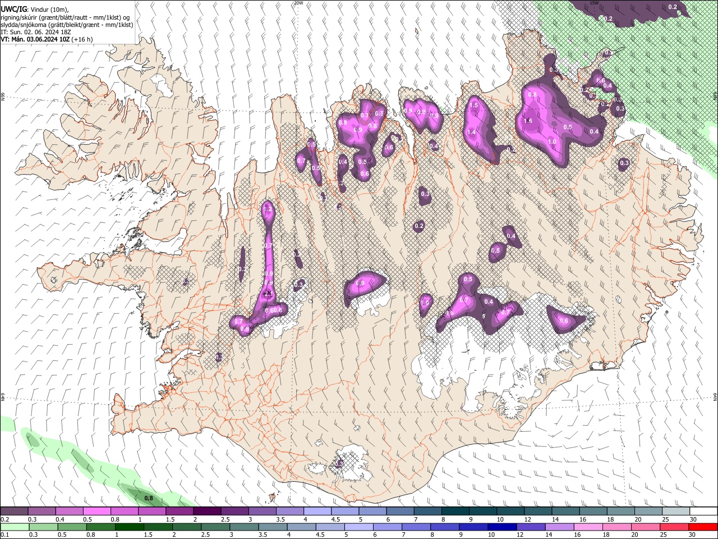This screenshot has height=539, width=718.
Task: Click the white upper legend swatch labeled 30
Action: (x=704, y=511)
